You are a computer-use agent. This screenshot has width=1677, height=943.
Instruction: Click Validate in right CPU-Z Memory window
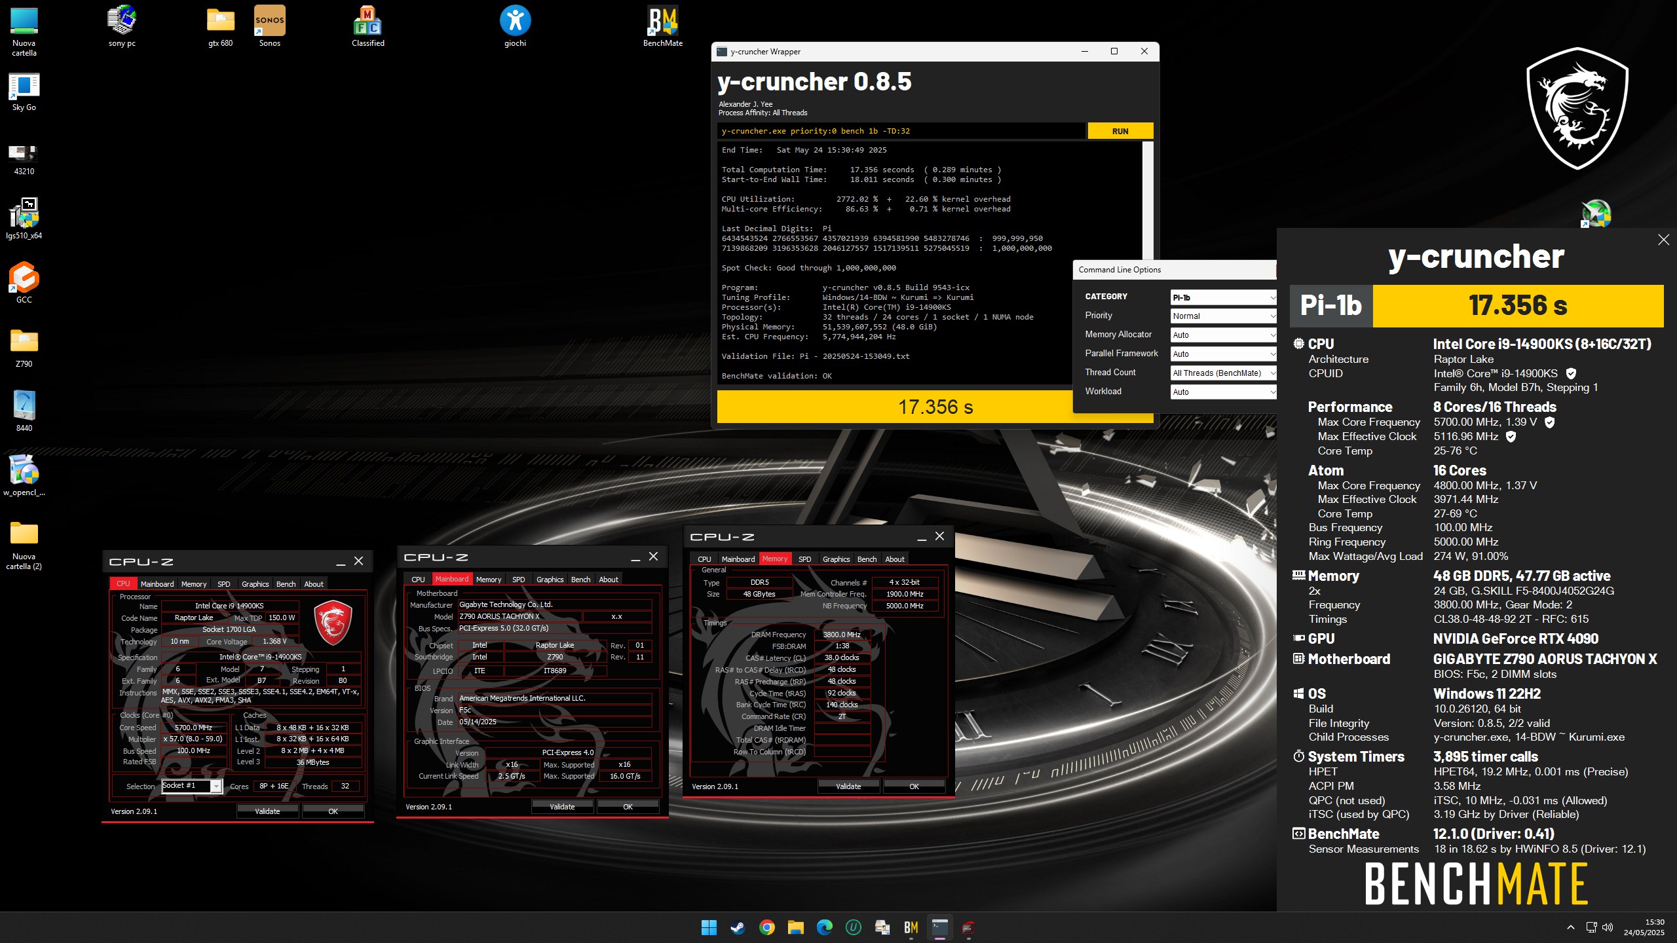pyautogui.click(x=848, y=786)
